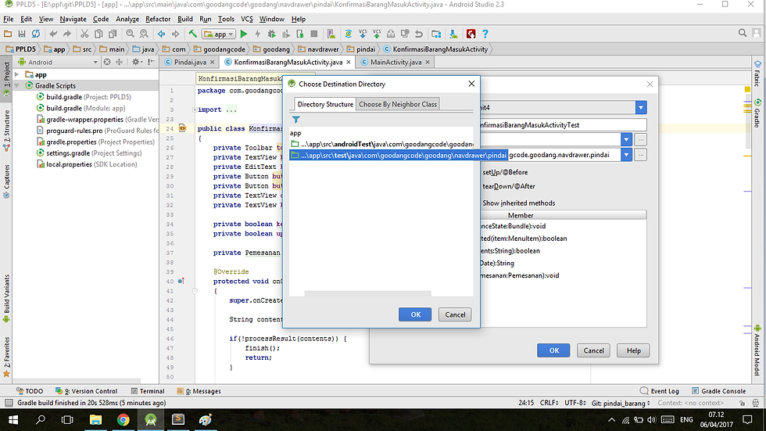
Task: Click the VCS Update Project icon
Action: (363, 34)
